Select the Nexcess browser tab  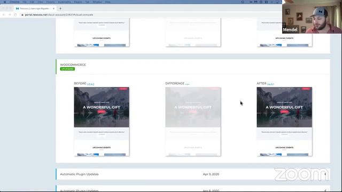(35, 9)
